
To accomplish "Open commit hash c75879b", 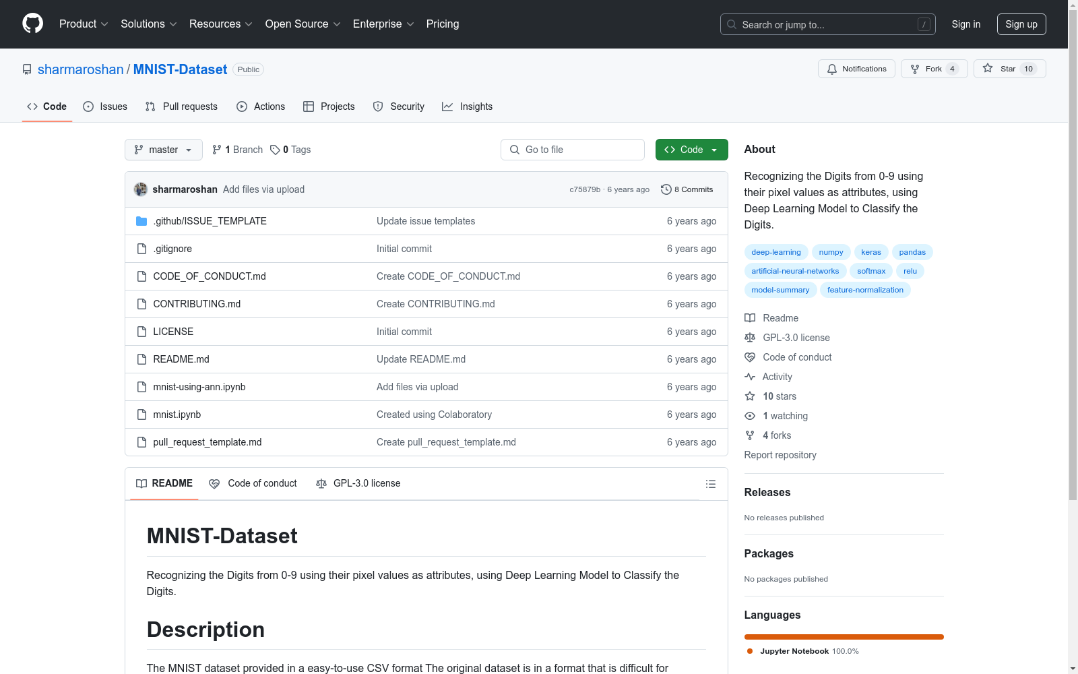I will pos(585,189).
